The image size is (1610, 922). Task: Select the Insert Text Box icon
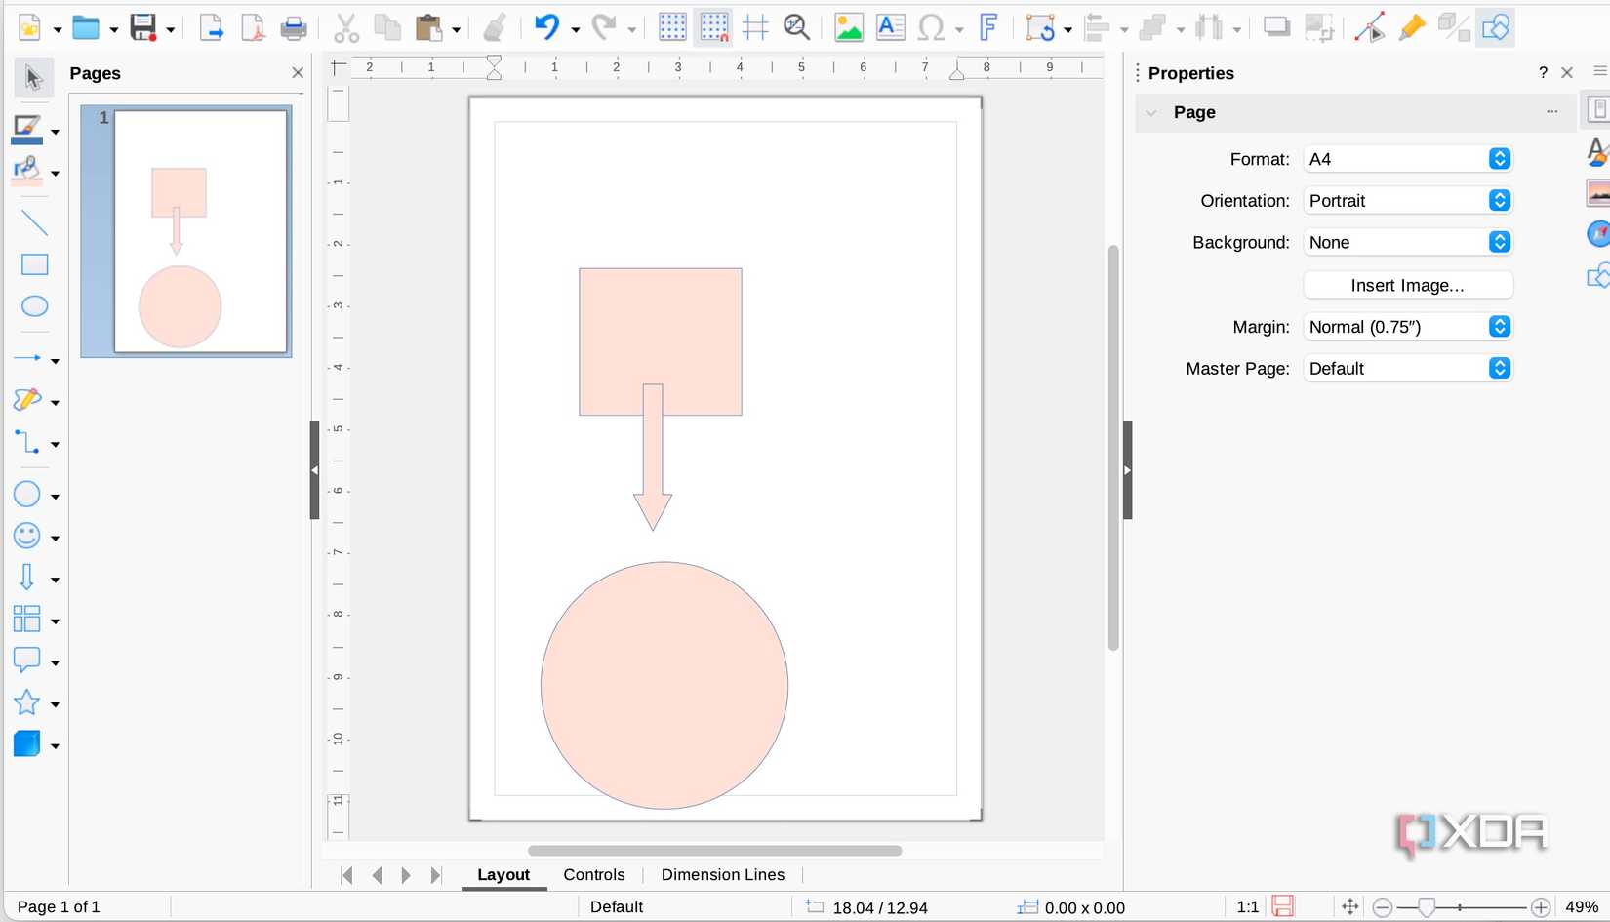[x=889, y=27]
